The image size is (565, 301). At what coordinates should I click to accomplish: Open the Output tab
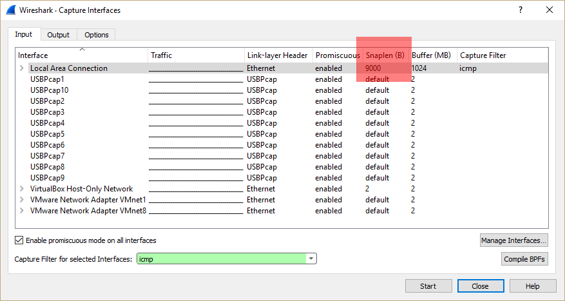coord(59,35)
